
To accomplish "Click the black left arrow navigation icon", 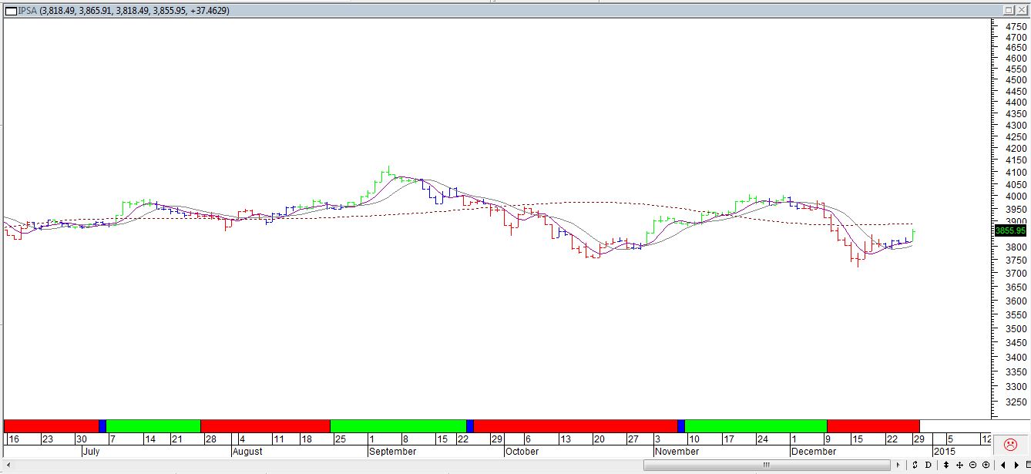I will (1003, 465).
